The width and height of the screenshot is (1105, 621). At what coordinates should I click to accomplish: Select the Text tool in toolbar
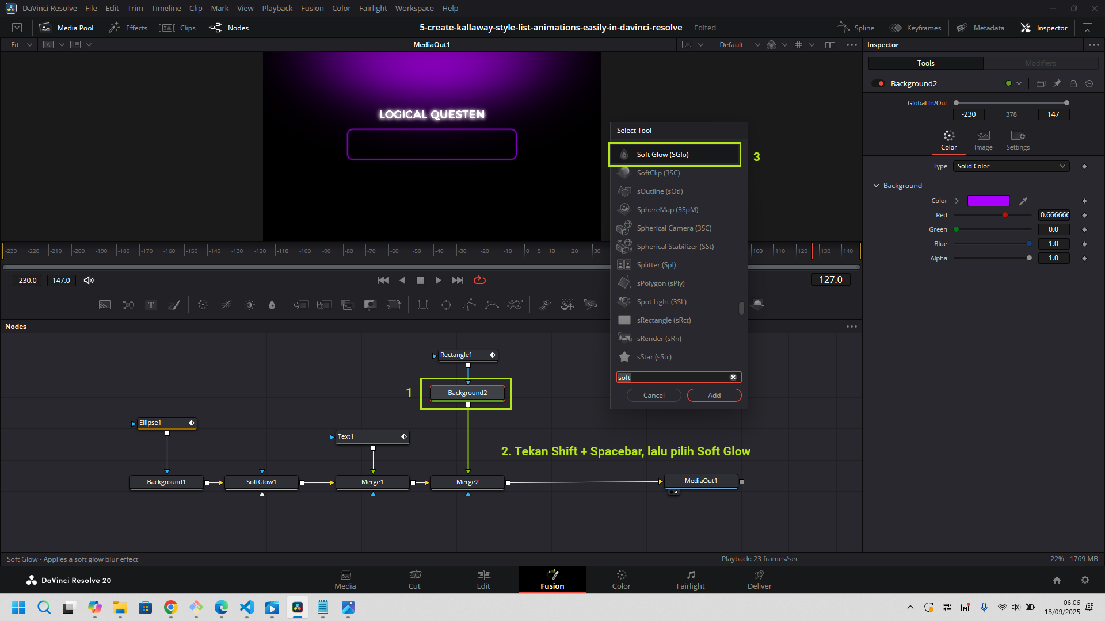(151, 305)
